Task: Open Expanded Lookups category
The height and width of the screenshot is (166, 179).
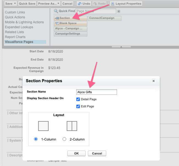Action: tap(19, 27)
